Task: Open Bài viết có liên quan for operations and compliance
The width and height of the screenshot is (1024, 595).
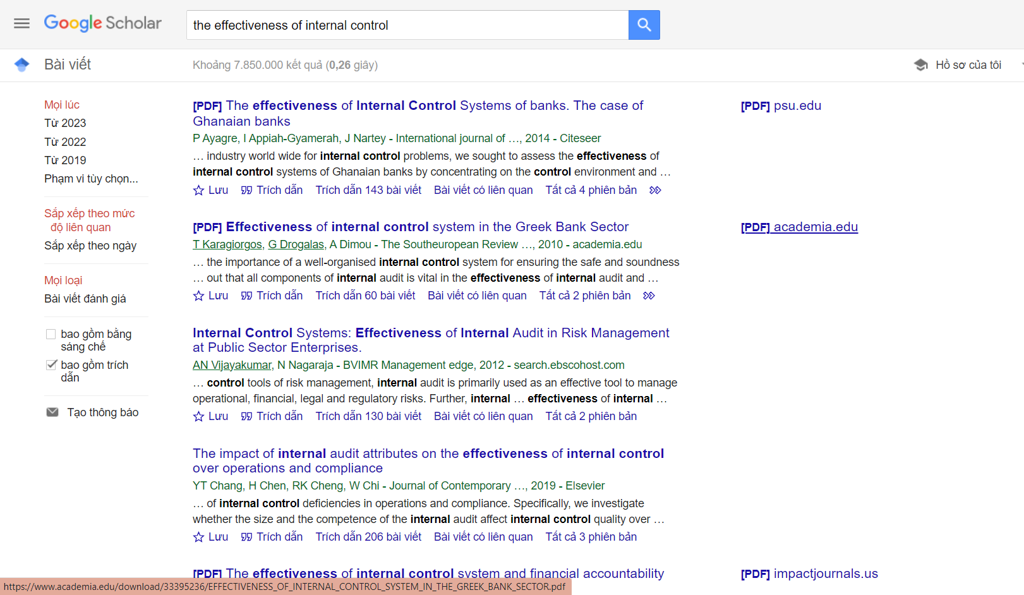Action: (x=483, y=537)
